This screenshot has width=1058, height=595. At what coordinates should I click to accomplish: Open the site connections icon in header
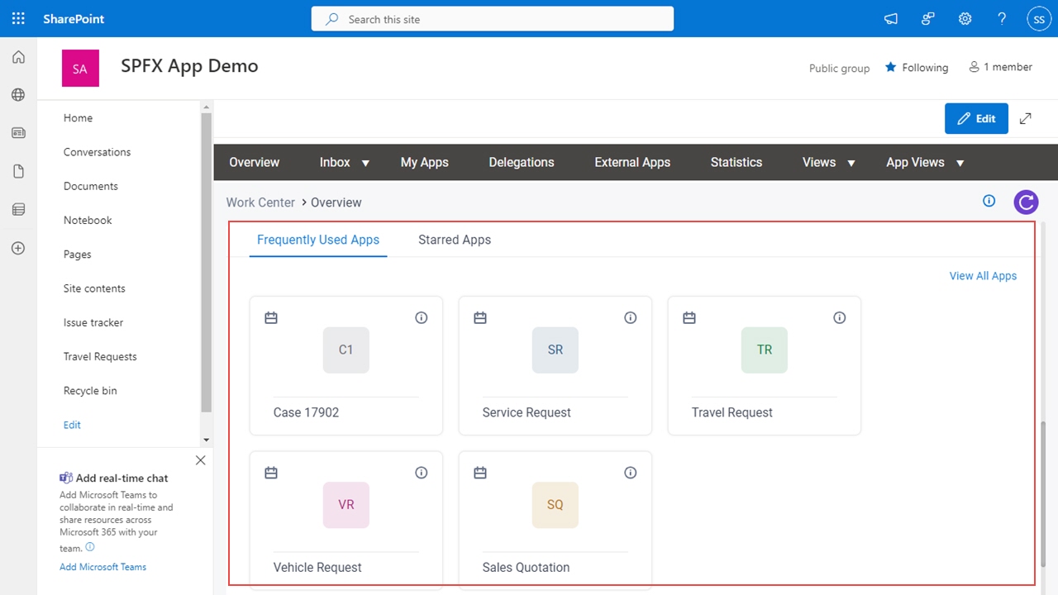pyautogui.click(x=928, y=19)
